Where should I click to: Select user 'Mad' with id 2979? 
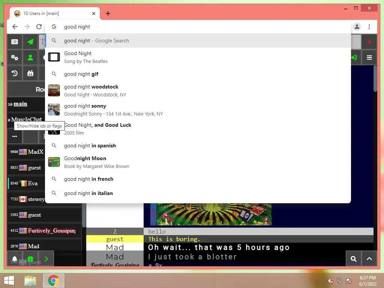pos(44,246)
